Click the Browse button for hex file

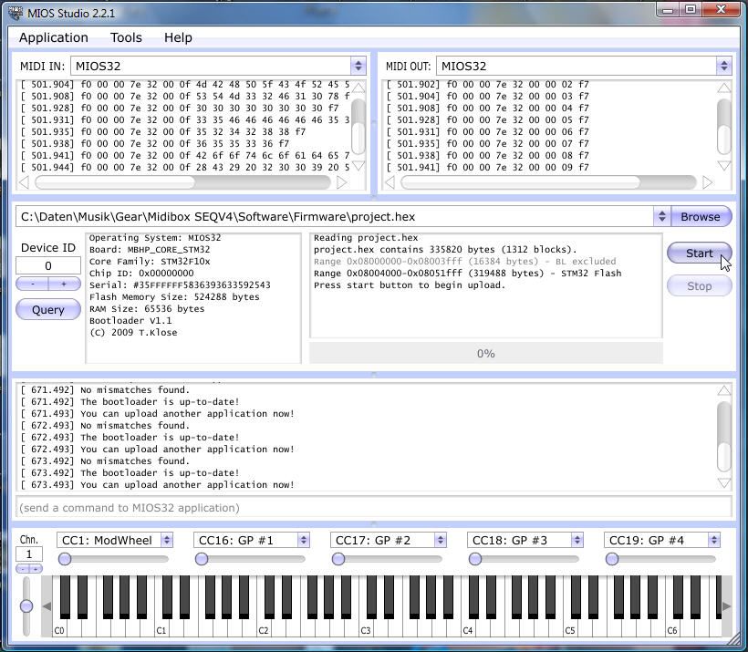point(701,216)
